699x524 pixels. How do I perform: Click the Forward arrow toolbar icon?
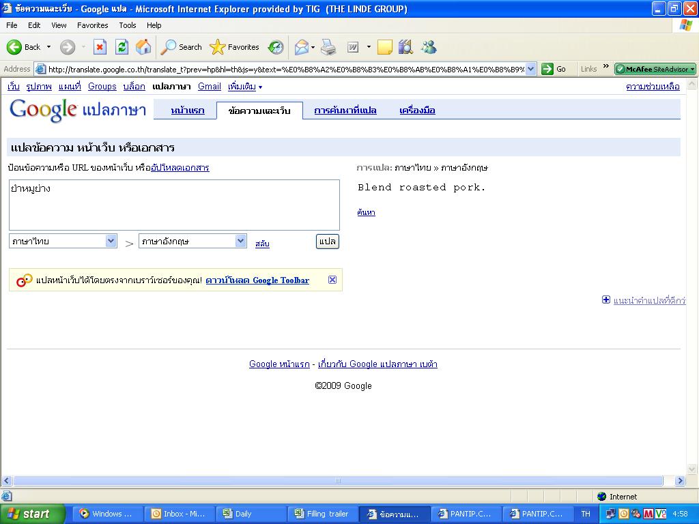point(68,47)
